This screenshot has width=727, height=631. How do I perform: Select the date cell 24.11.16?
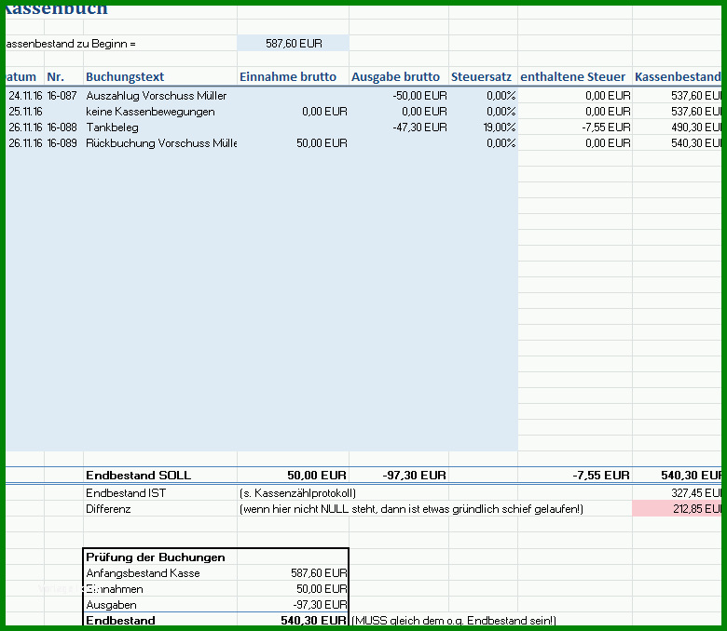point(25,96)
